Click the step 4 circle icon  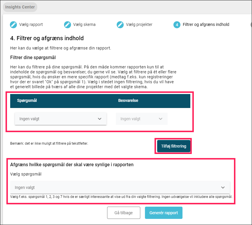[x=177, y=25]
